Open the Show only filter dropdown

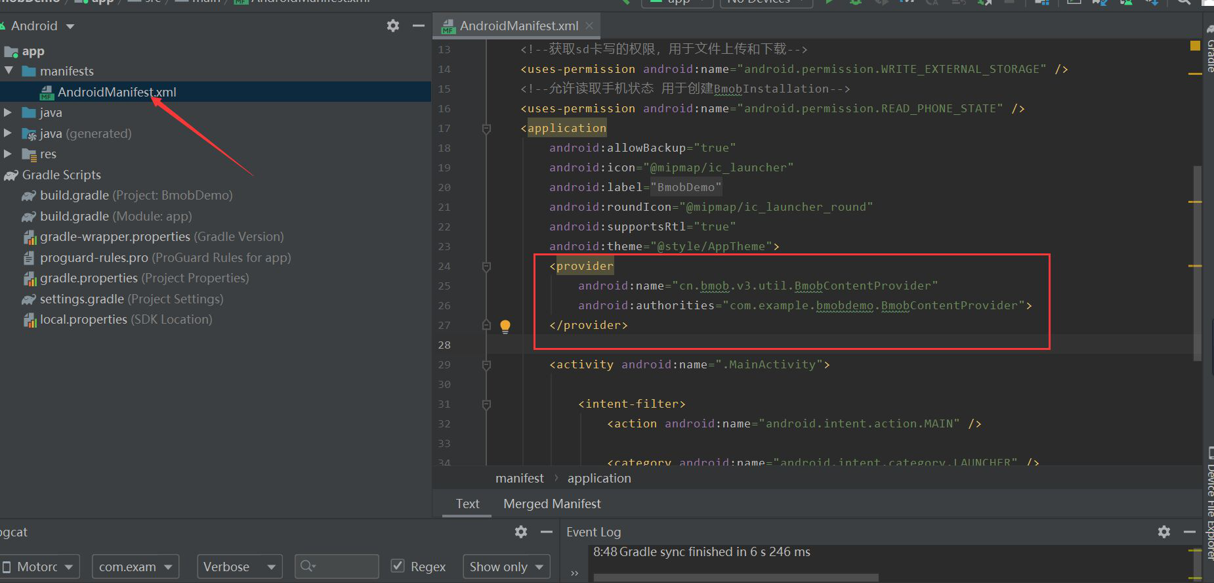(507, 567)
